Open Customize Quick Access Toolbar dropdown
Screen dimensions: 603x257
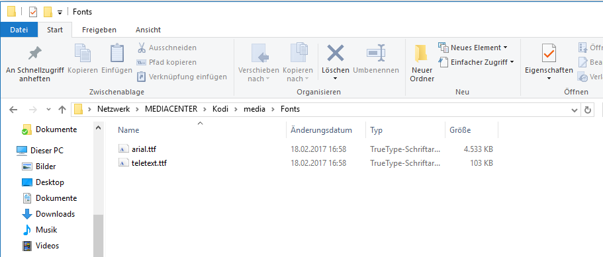click(60, 13)
